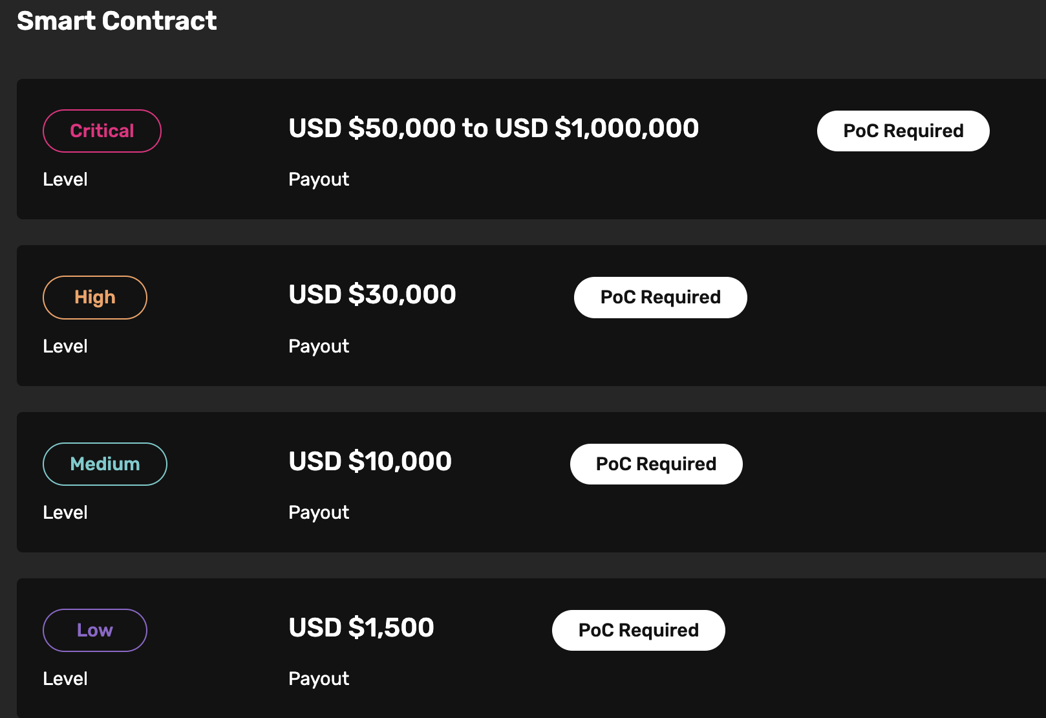
Task: Select the Low severity level pill
Action: point(94,629)
